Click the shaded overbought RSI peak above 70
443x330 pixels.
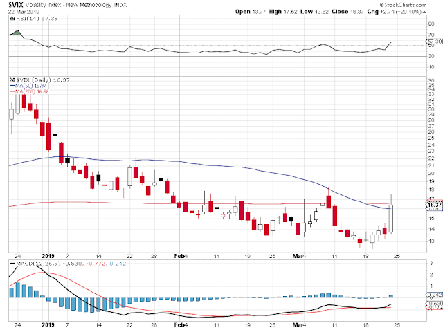17,33
